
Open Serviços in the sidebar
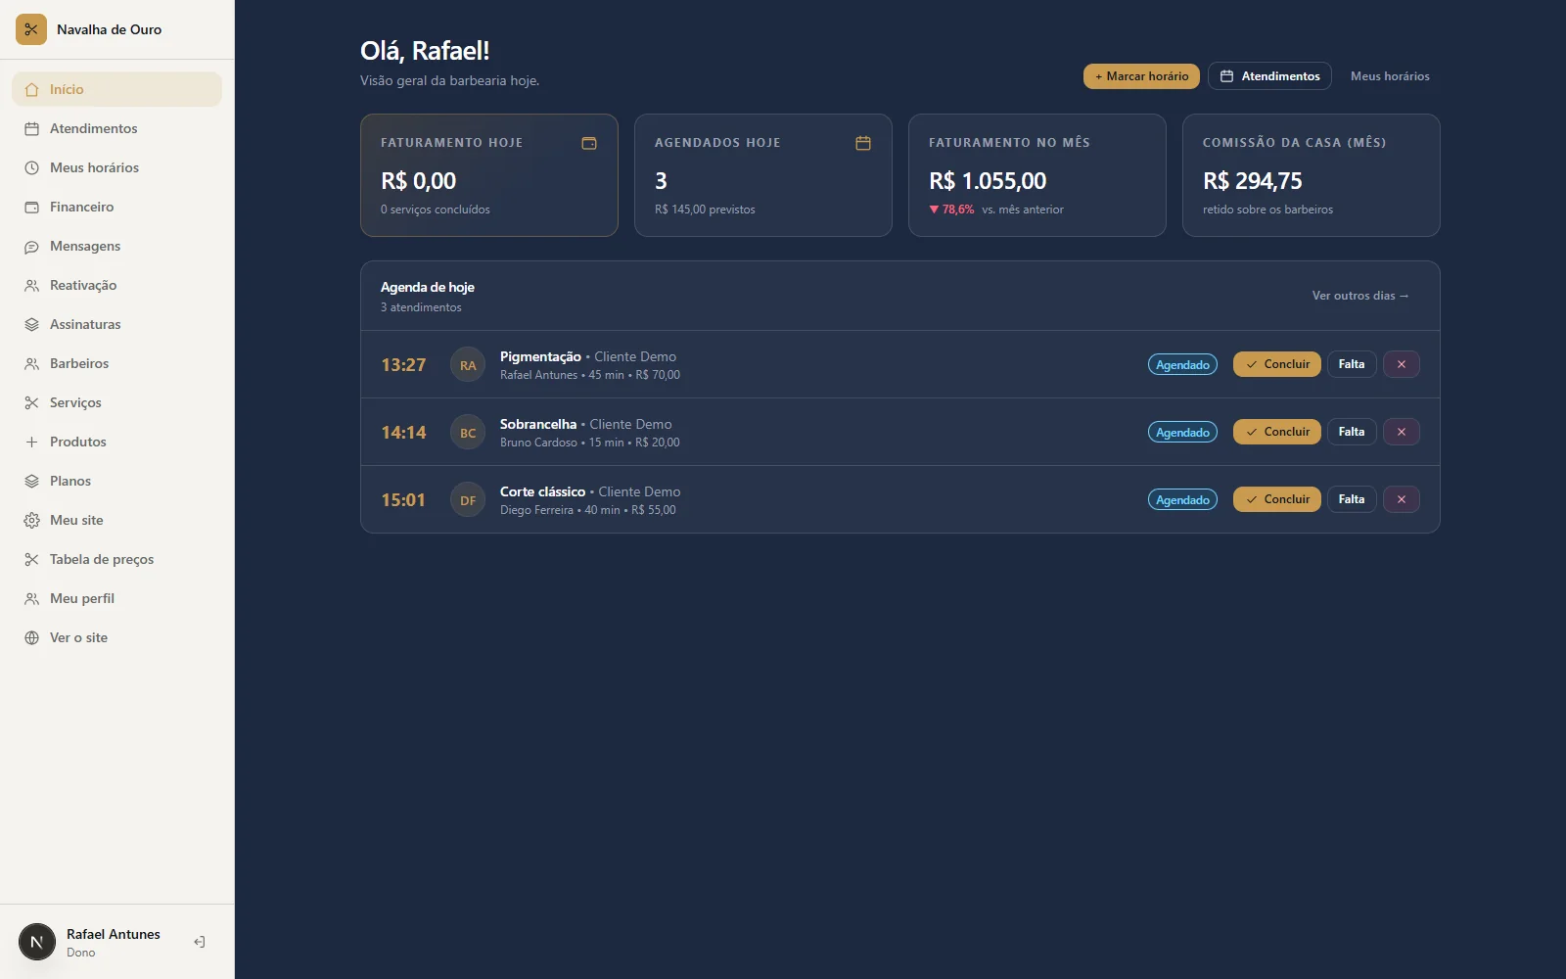tap(116, 402)
